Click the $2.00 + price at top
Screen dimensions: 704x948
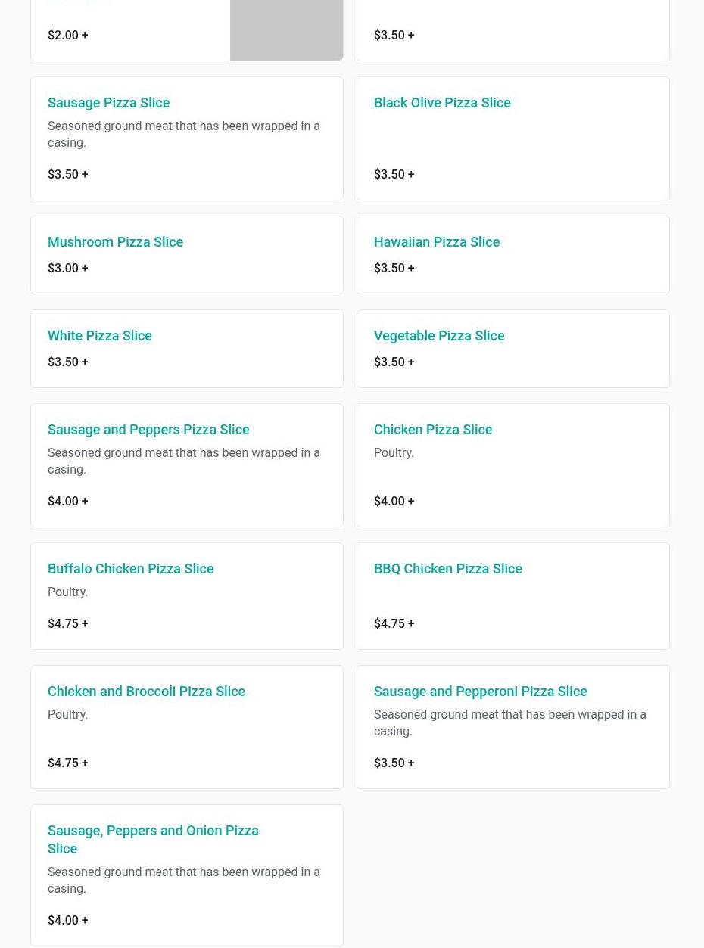coord(67,36)
